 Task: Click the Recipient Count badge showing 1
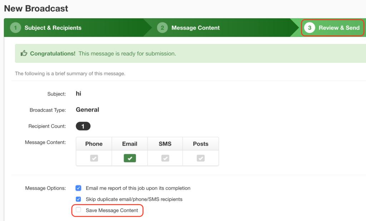(83, 126)
